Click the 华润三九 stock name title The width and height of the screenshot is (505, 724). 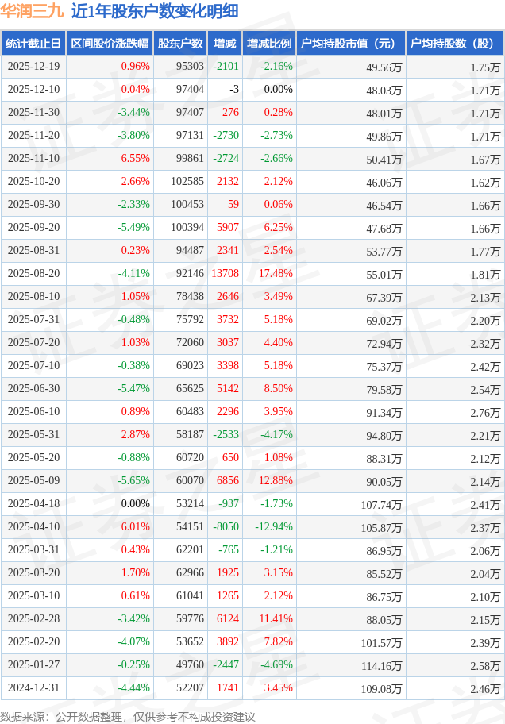[x=32, y=11]
